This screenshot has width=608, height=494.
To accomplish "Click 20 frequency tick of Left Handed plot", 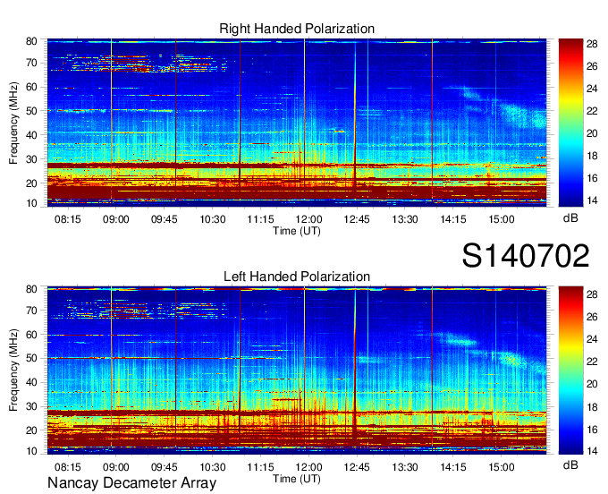I will (31, 430).
